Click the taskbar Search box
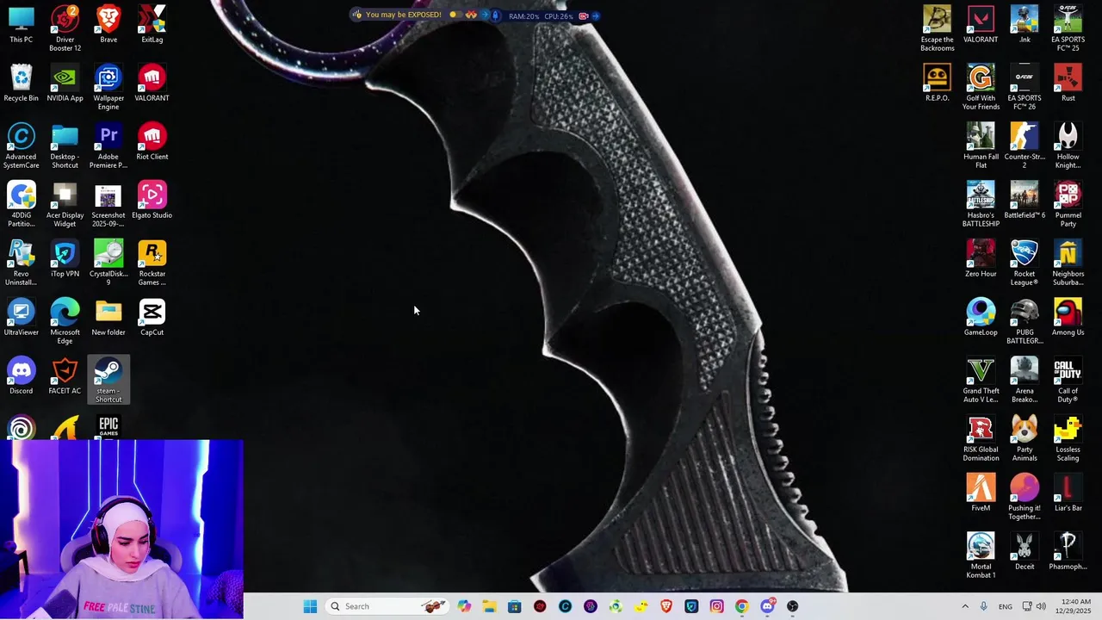The height and width of the screenshot is (620, 1102). [388, 606]
